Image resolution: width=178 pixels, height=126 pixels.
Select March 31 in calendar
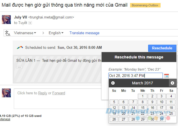coord(161,119)
